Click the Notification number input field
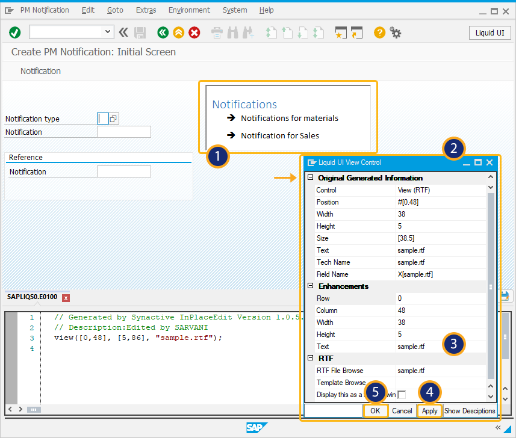Screen dimensions: 516x438 coord(124,132)
